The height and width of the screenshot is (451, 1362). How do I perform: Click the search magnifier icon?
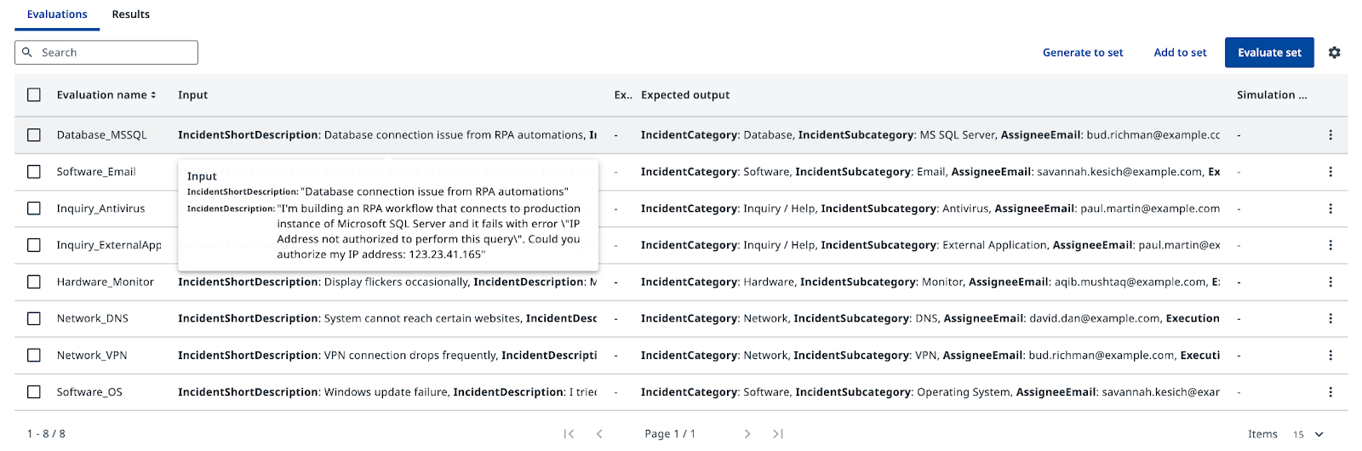click(27, 52)
